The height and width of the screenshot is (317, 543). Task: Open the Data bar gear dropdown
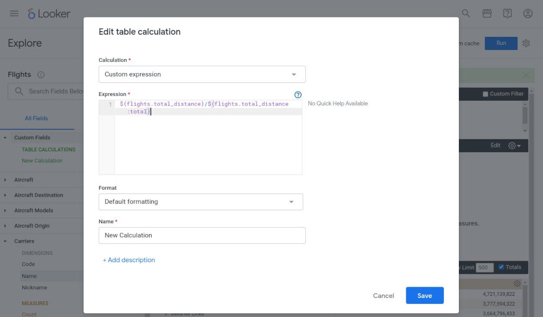[514, 146]
